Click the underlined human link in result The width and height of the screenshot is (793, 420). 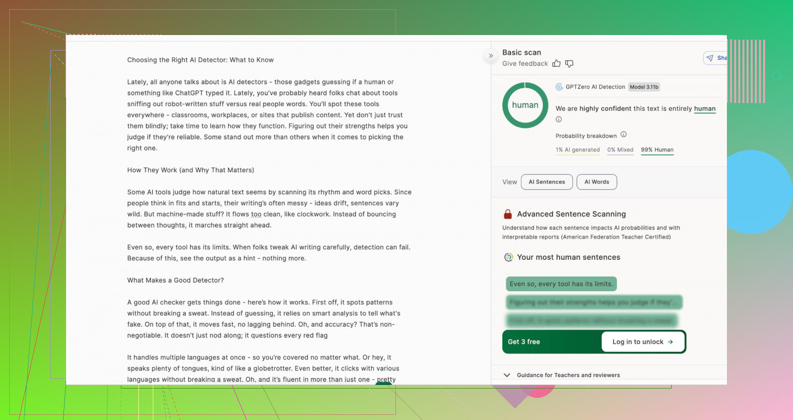click(x=705, y=109)
